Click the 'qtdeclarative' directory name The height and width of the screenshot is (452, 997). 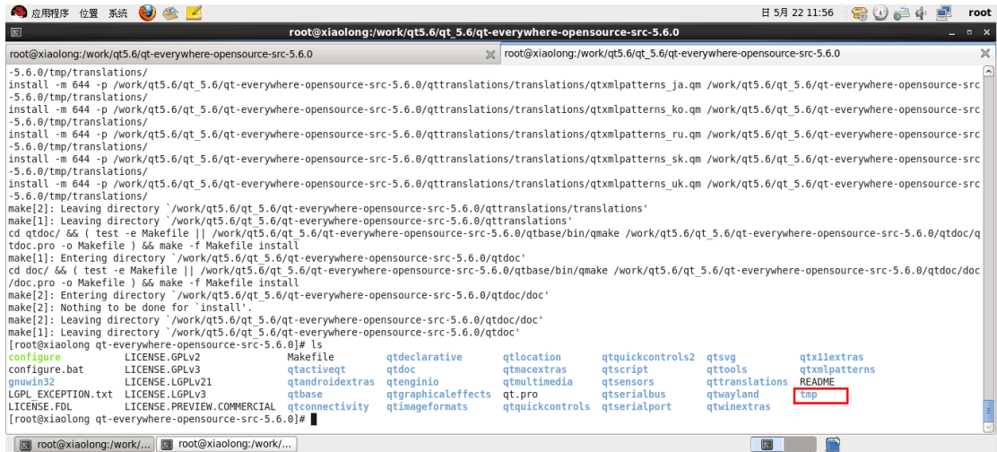tap(424, 357)
